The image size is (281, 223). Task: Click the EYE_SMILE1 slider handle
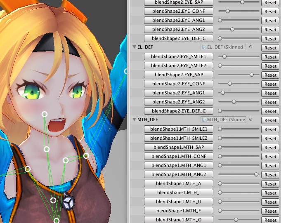click(x=224, y=56)
